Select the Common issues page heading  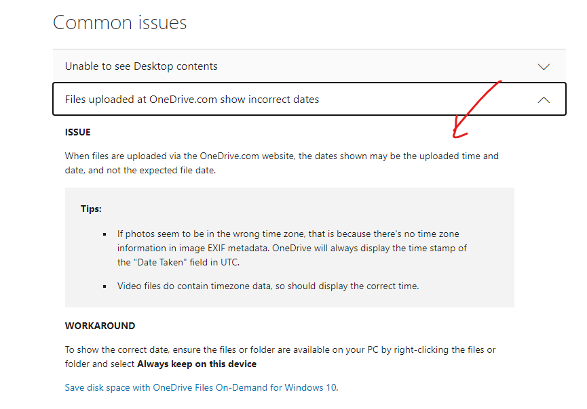click(119, 22)
